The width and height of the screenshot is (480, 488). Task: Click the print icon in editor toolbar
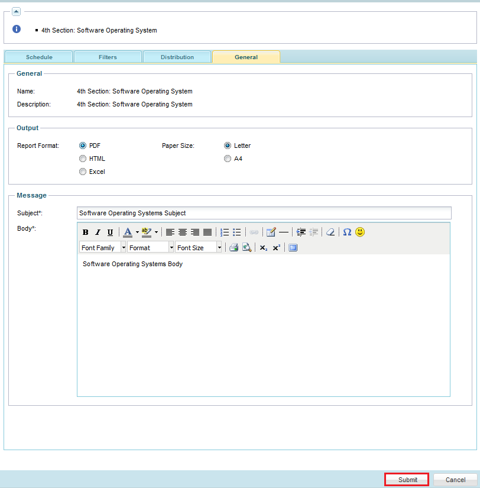click(233, 248)
